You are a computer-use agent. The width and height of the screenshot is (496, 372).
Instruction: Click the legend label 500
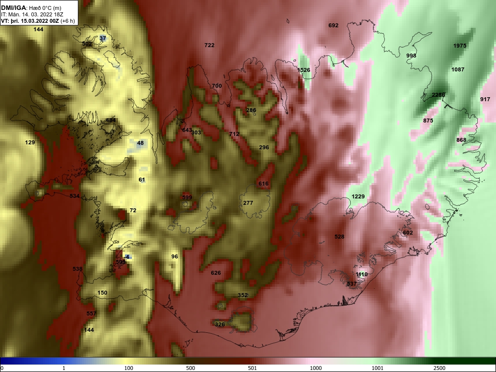click(190, 368)
